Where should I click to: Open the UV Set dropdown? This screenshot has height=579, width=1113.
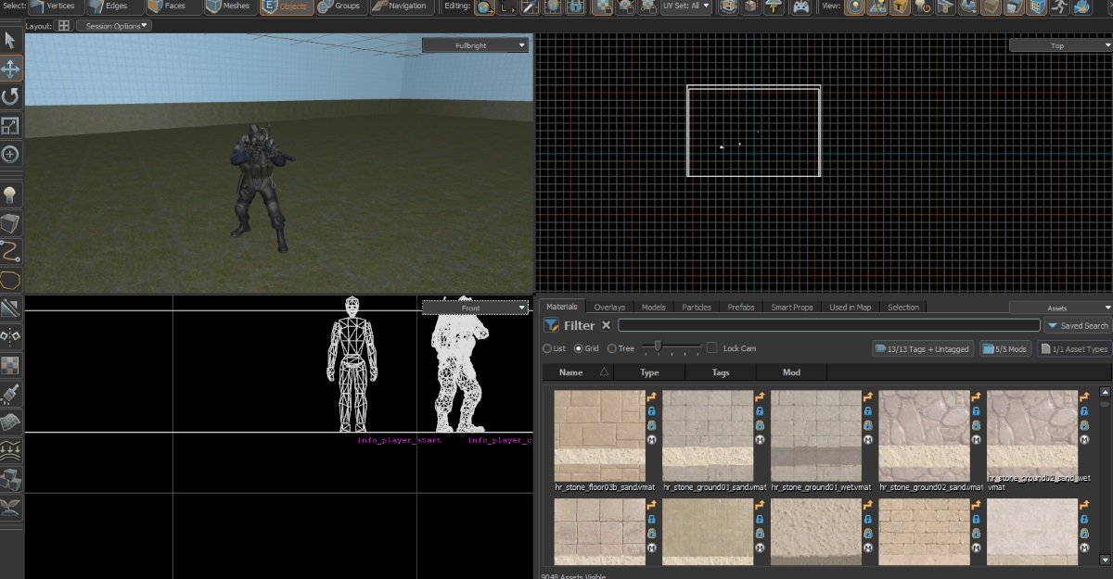click(x=687, y=6)
